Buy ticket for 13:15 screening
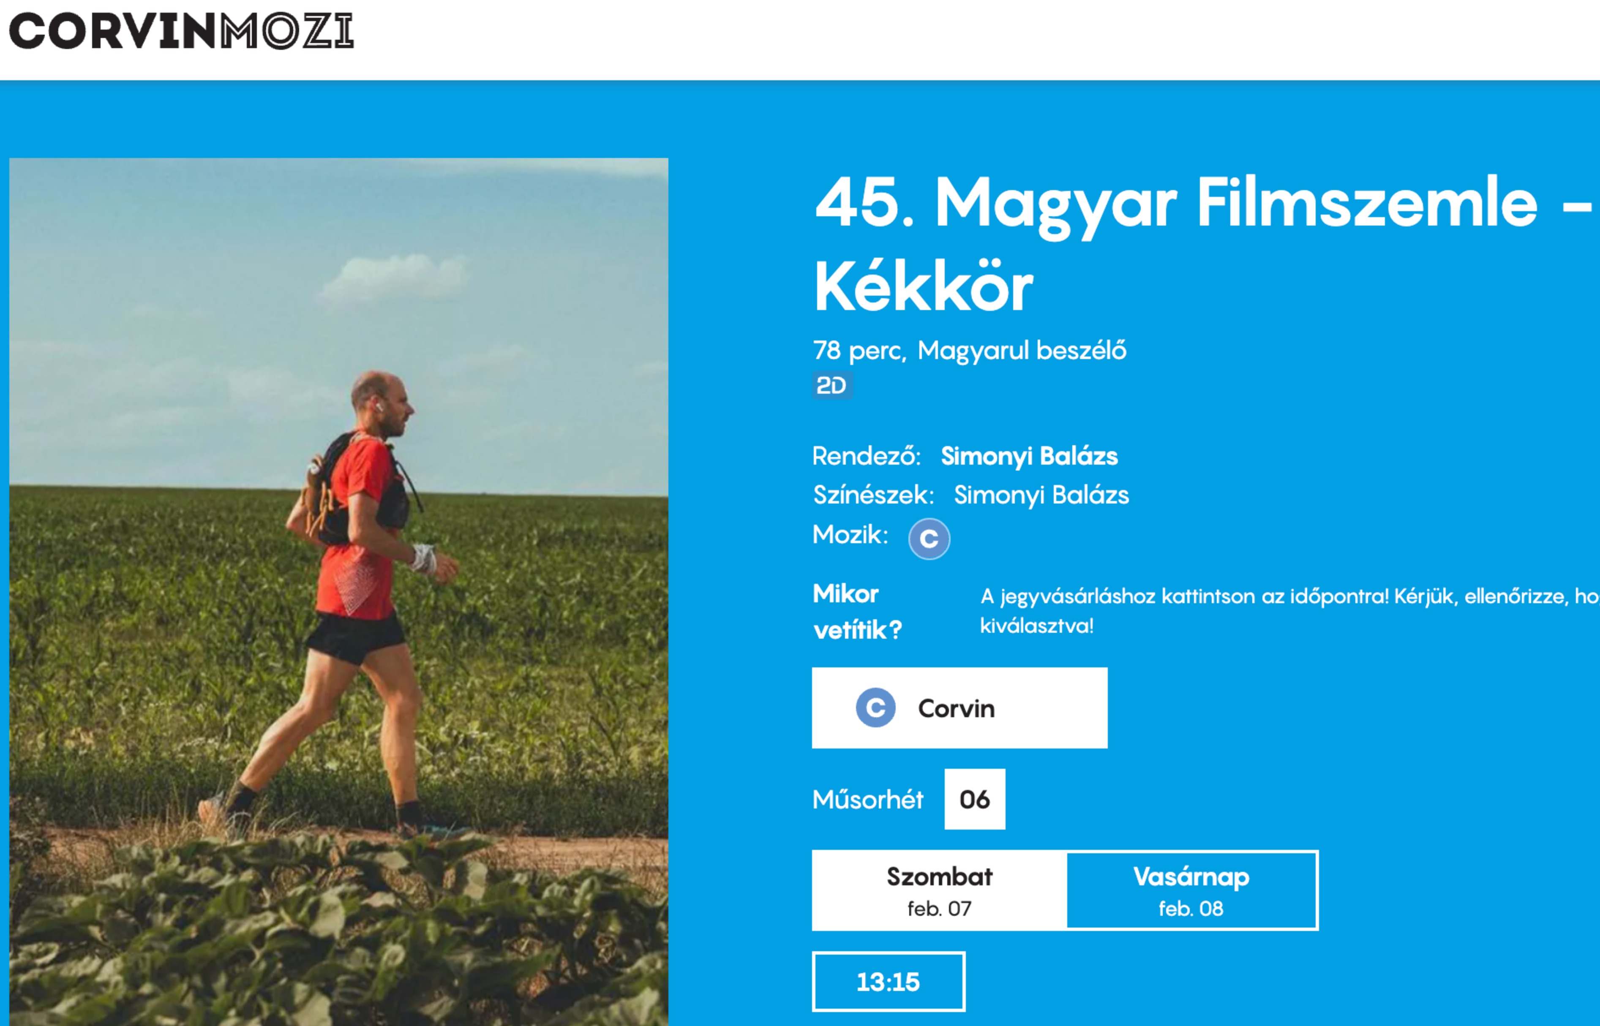1600x1026 pixels. pyautogui.click(x=888, y=981)
